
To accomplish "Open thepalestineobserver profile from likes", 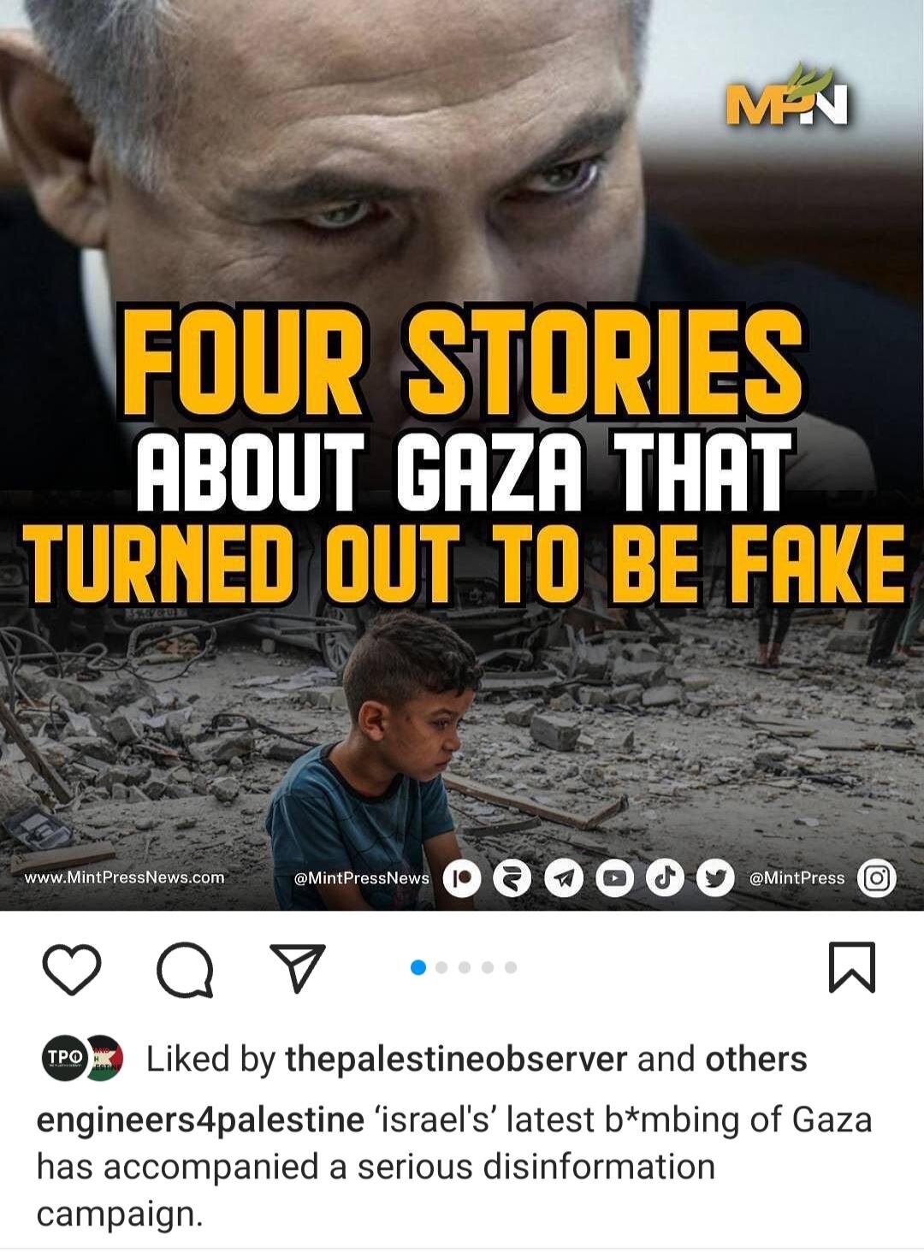I will click(456, 1060).
